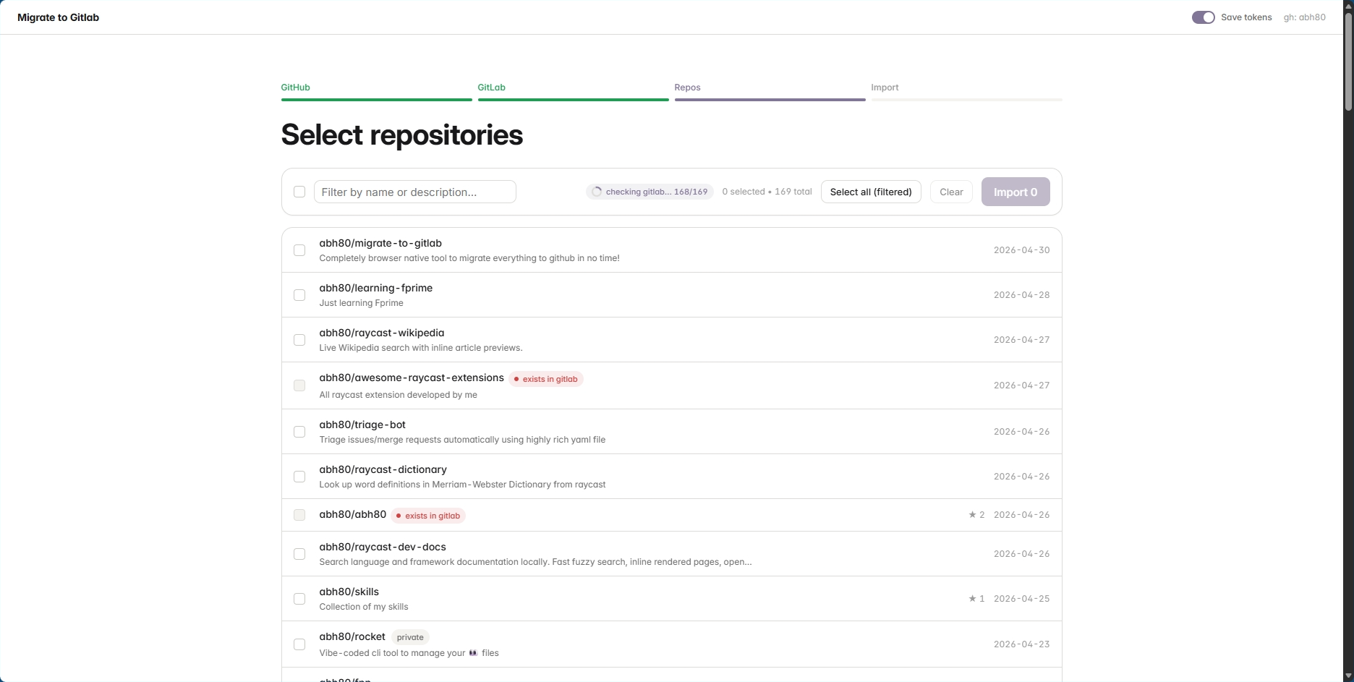This screenshot has width=1354, height=682.
Task: Click exists in gitlab badge on abh80/abh80
Action: 428,516
